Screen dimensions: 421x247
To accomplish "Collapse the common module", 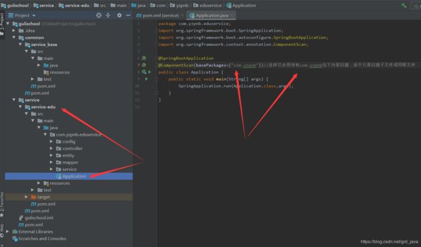I will 14,38.
